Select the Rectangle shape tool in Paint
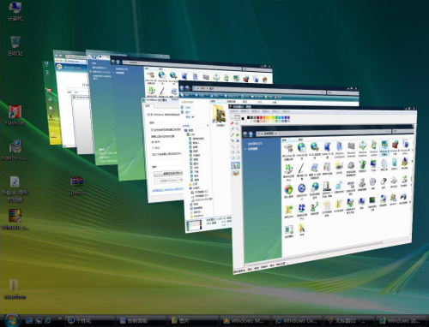 (233, 152)
